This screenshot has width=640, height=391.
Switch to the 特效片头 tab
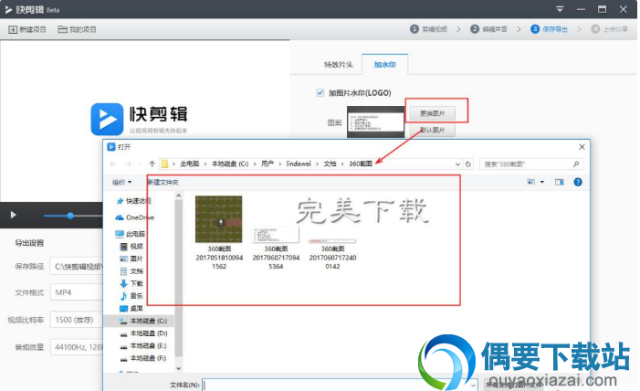tap(338, 65)
